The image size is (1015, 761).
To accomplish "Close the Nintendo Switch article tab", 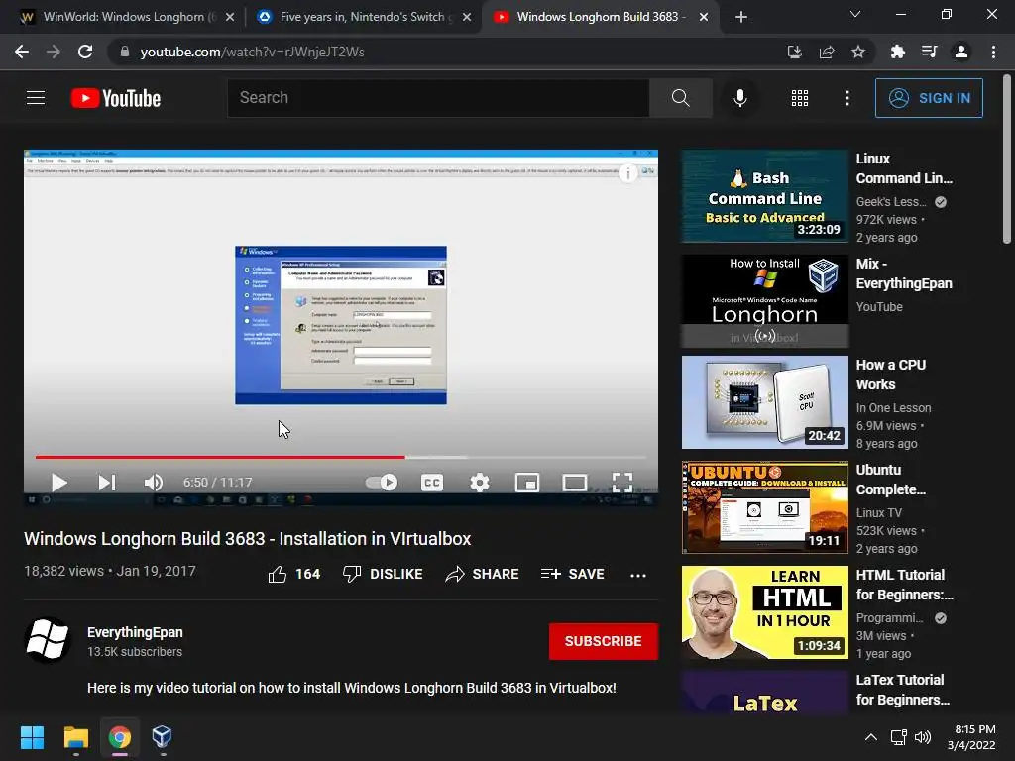I will coord(467,18).
